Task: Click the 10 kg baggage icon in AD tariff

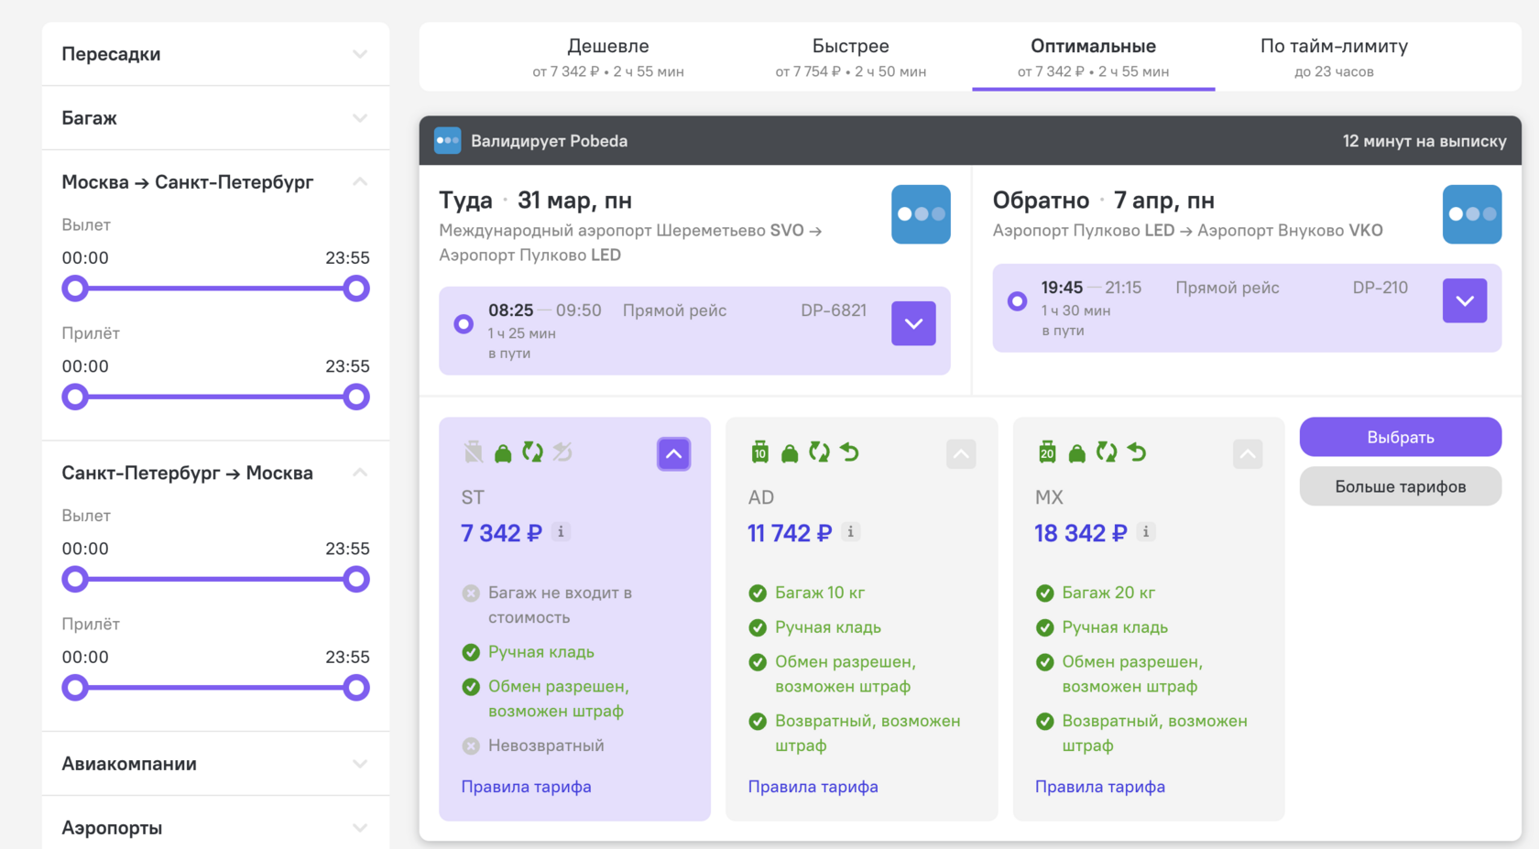Action: [759, 452]
